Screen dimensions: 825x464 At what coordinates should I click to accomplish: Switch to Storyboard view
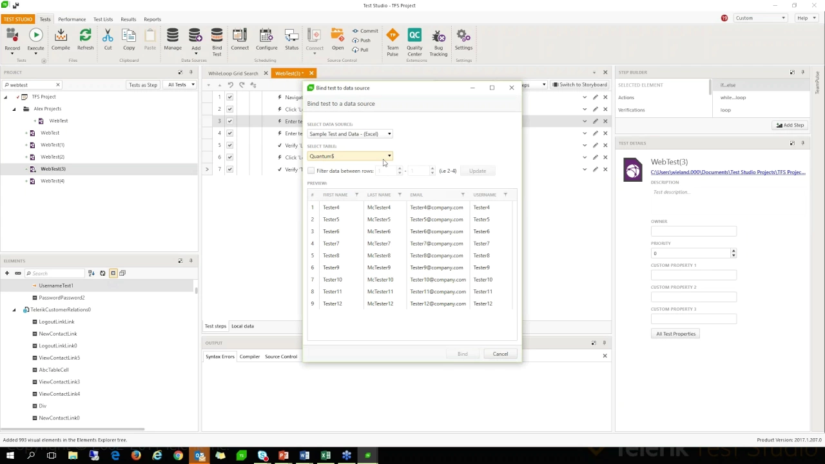coord(579,84)
